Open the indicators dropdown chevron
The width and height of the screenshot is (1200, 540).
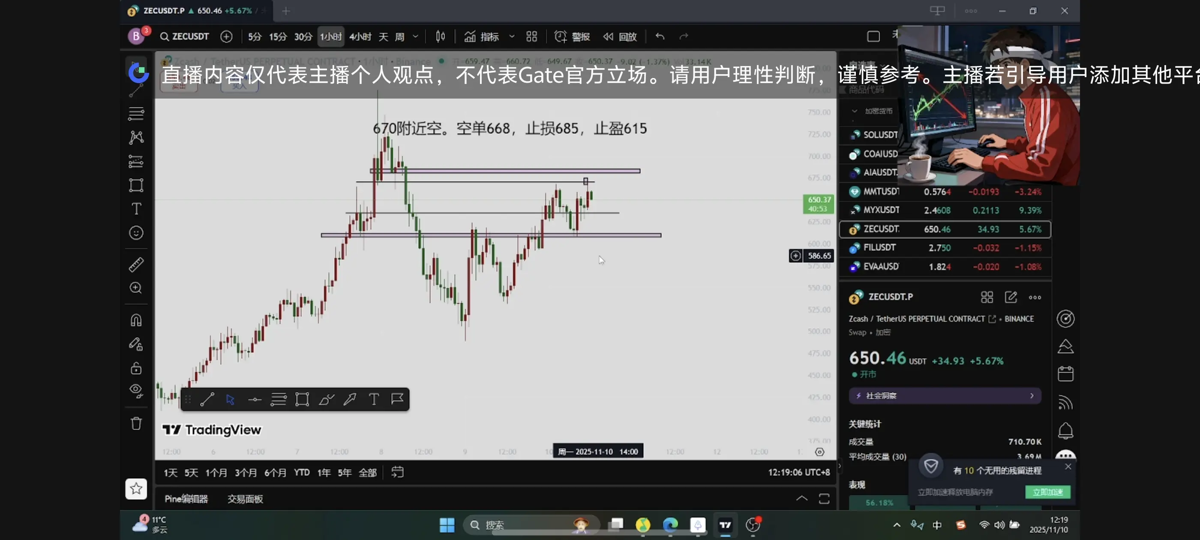(x=512, y=36)
